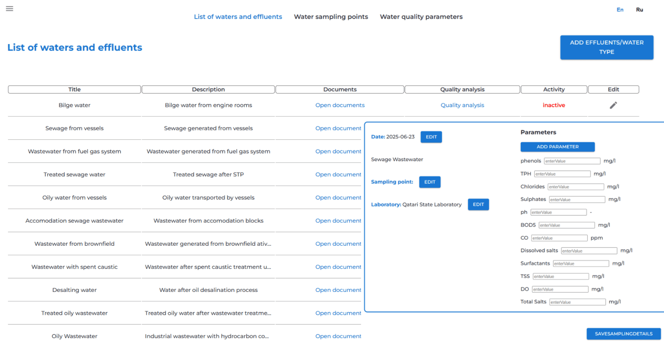The image size is (664, 344).
Task: Click description 'Bilge water from engine rooms'
Action: [x=208, y=105]
